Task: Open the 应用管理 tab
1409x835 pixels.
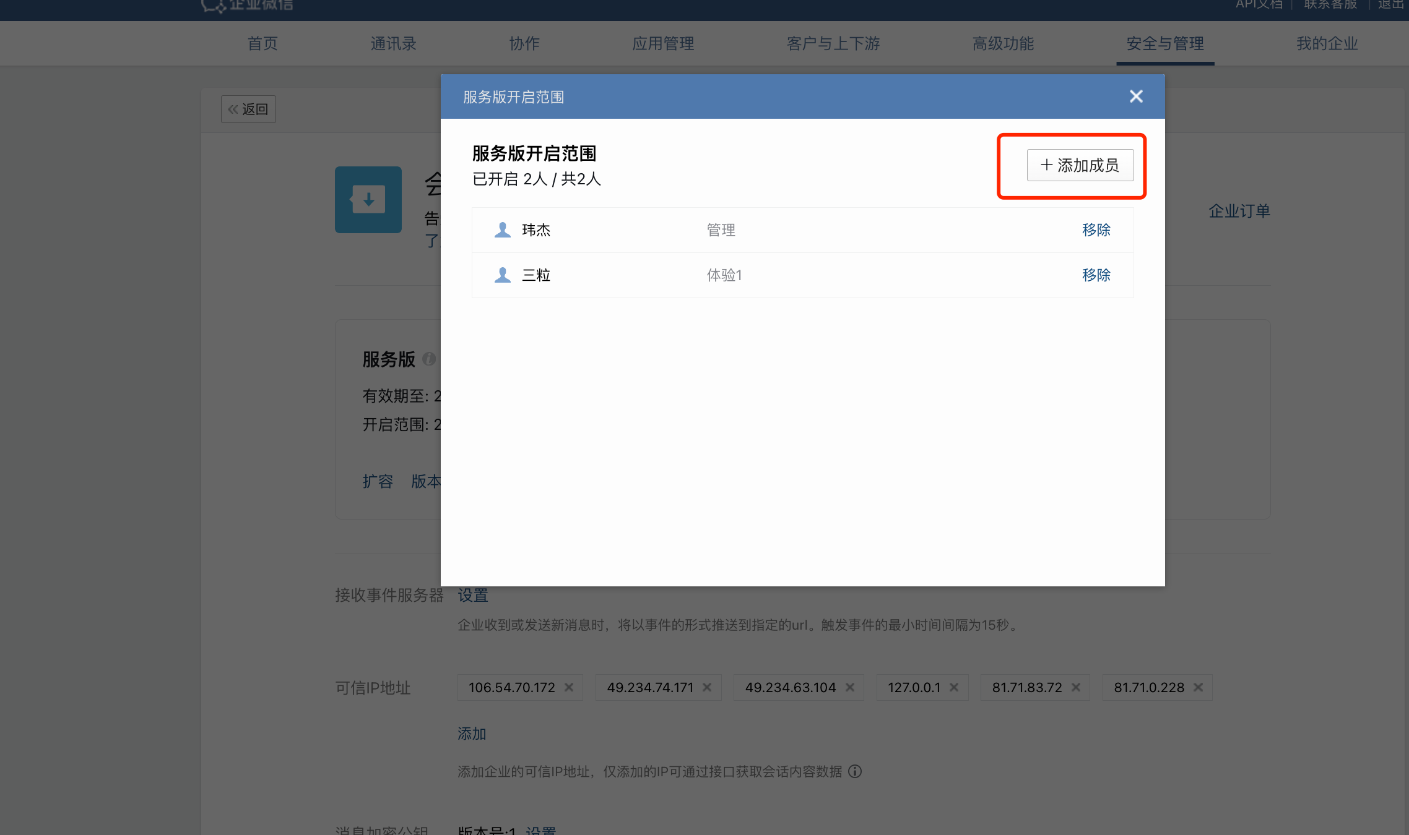Action: pos(663,44)
